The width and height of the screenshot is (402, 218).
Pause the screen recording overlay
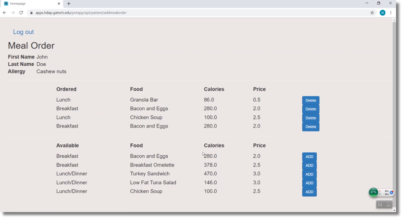coord(380,205)
